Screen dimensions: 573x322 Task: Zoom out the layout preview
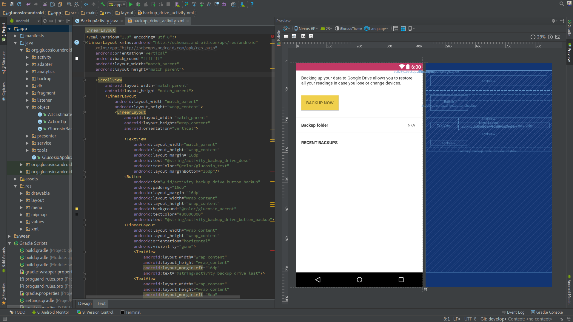click(x=533, y=37)
